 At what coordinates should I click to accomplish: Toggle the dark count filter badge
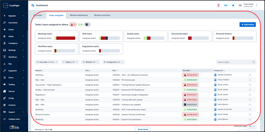[x=87, y=25]
